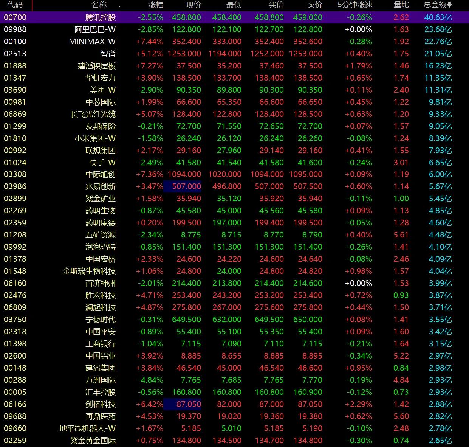Image resolution: width=469 pixels, height=447 pixels.
Task: Select stock 美团-W
Action: pyautogui.click(x=102, y=90)
